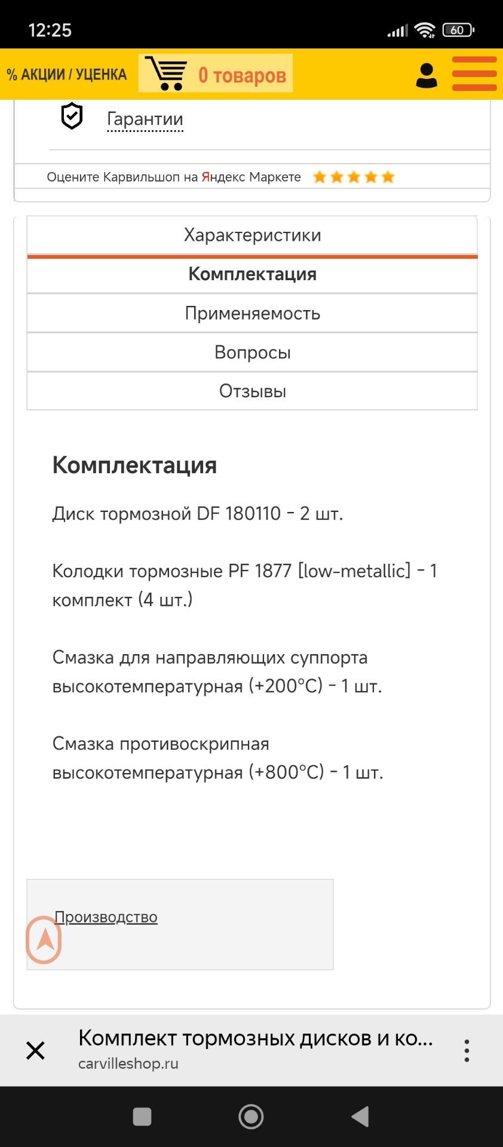Tap the Android back triangle button
Viewport: 503px width, 1147px height.
(x=360, y=1117)
